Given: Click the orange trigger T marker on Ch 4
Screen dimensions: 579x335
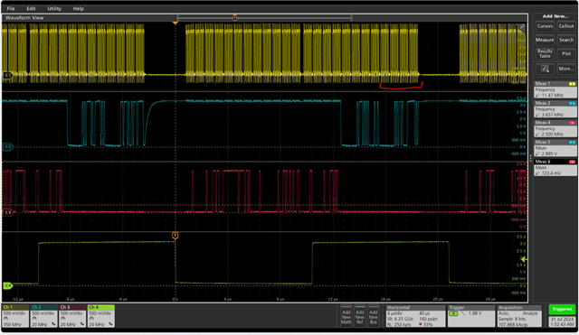Looking at the screenshot, I should point(176,235).
